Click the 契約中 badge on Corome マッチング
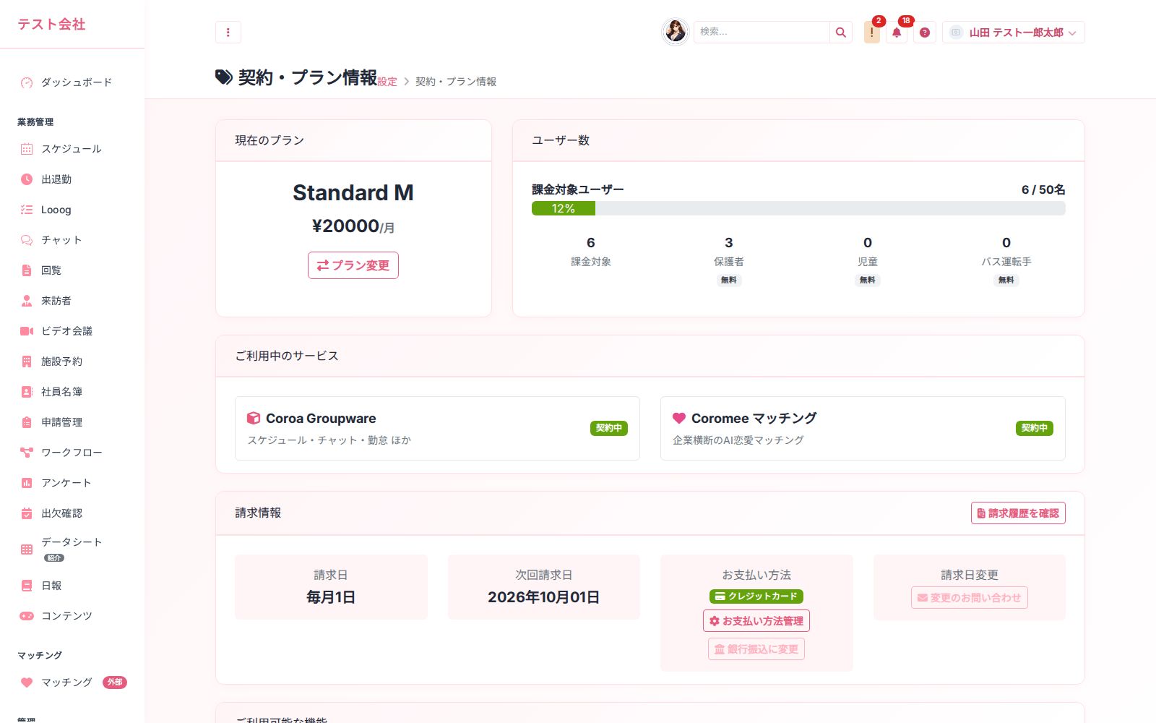Screen dimensions: 1156x723 (x=1035, y=428)
